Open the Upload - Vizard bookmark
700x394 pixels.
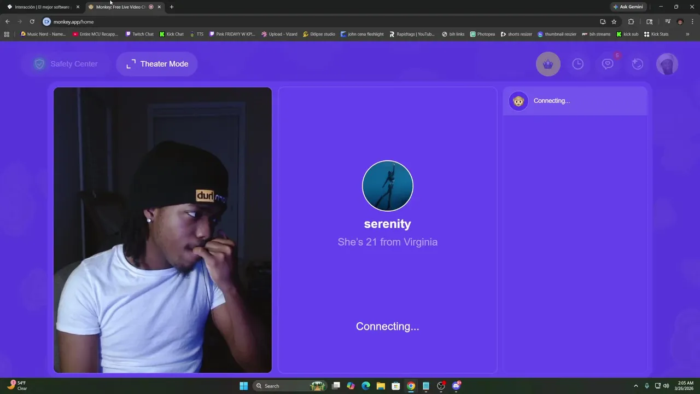tap(279, 34)
